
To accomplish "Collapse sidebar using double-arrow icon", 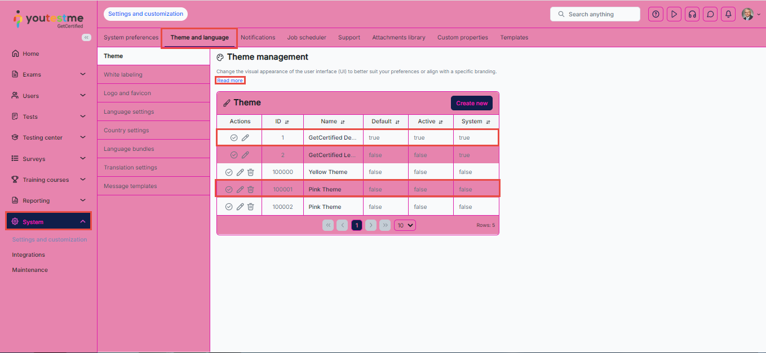I will coord(86,37).
